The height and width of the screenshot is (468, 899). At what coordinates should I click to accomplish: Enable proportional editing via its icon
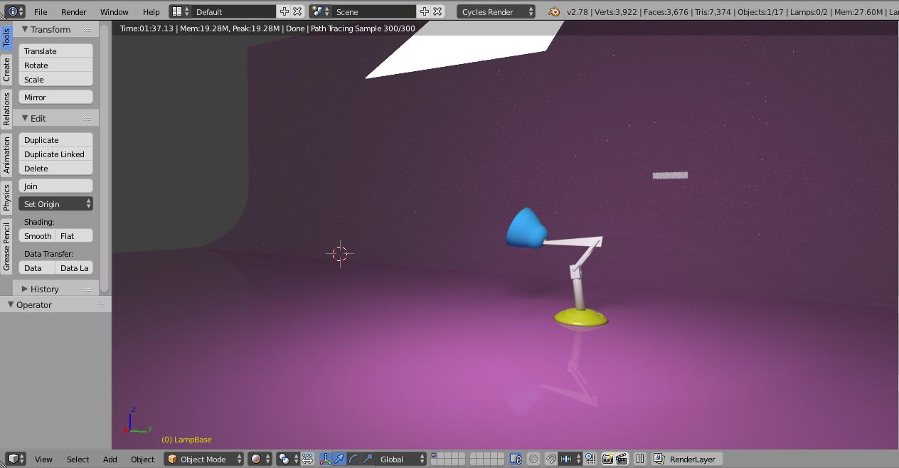533,459
